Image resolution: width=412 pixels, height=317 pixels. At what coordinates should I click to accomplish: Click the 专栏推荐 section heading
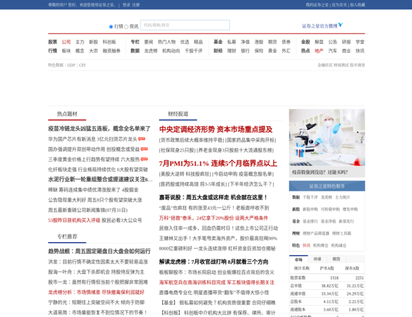click(x=67, y=236)
